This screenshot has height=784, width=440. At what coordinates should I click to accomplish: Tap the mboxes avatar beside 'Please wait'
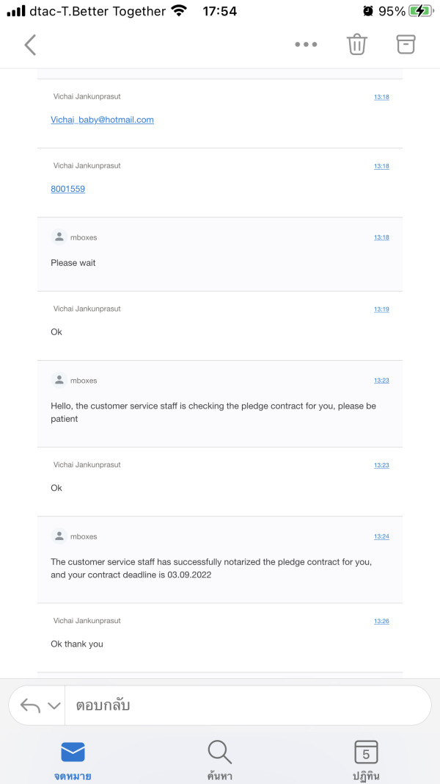(59, 237)
